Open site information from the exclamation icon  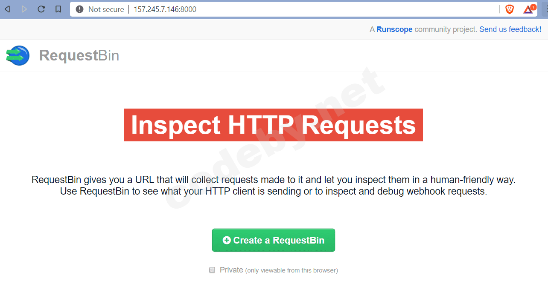point(79,9)
